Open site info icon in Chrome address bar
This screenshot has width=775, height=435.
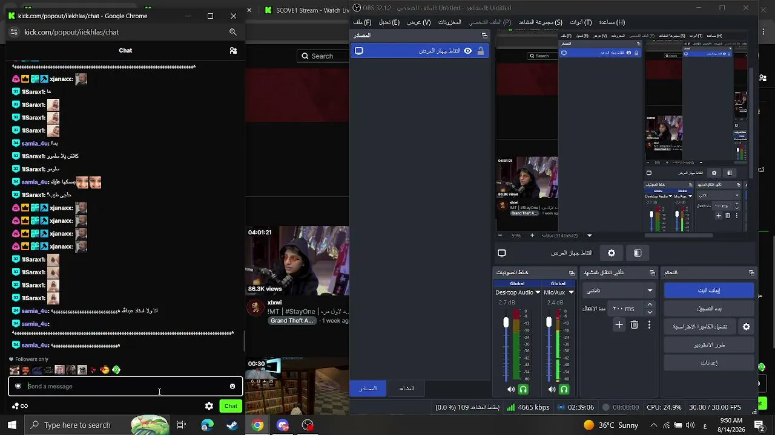pos(14,32)
